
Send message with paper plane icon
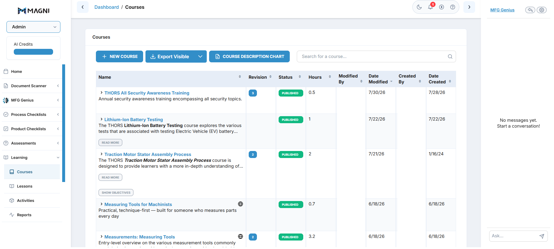click(542, 236)
